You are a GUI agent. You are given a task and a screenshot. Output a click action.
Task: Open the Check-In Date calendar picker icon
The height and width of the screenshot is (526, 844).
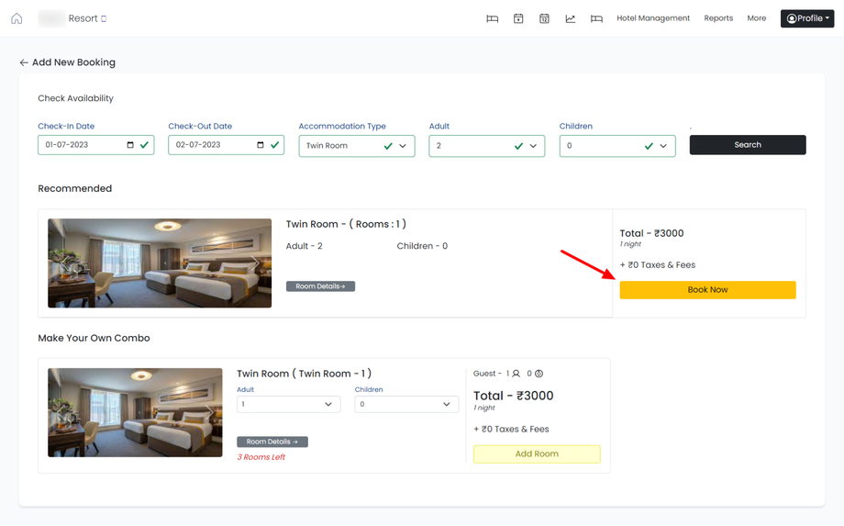[130, 145]
